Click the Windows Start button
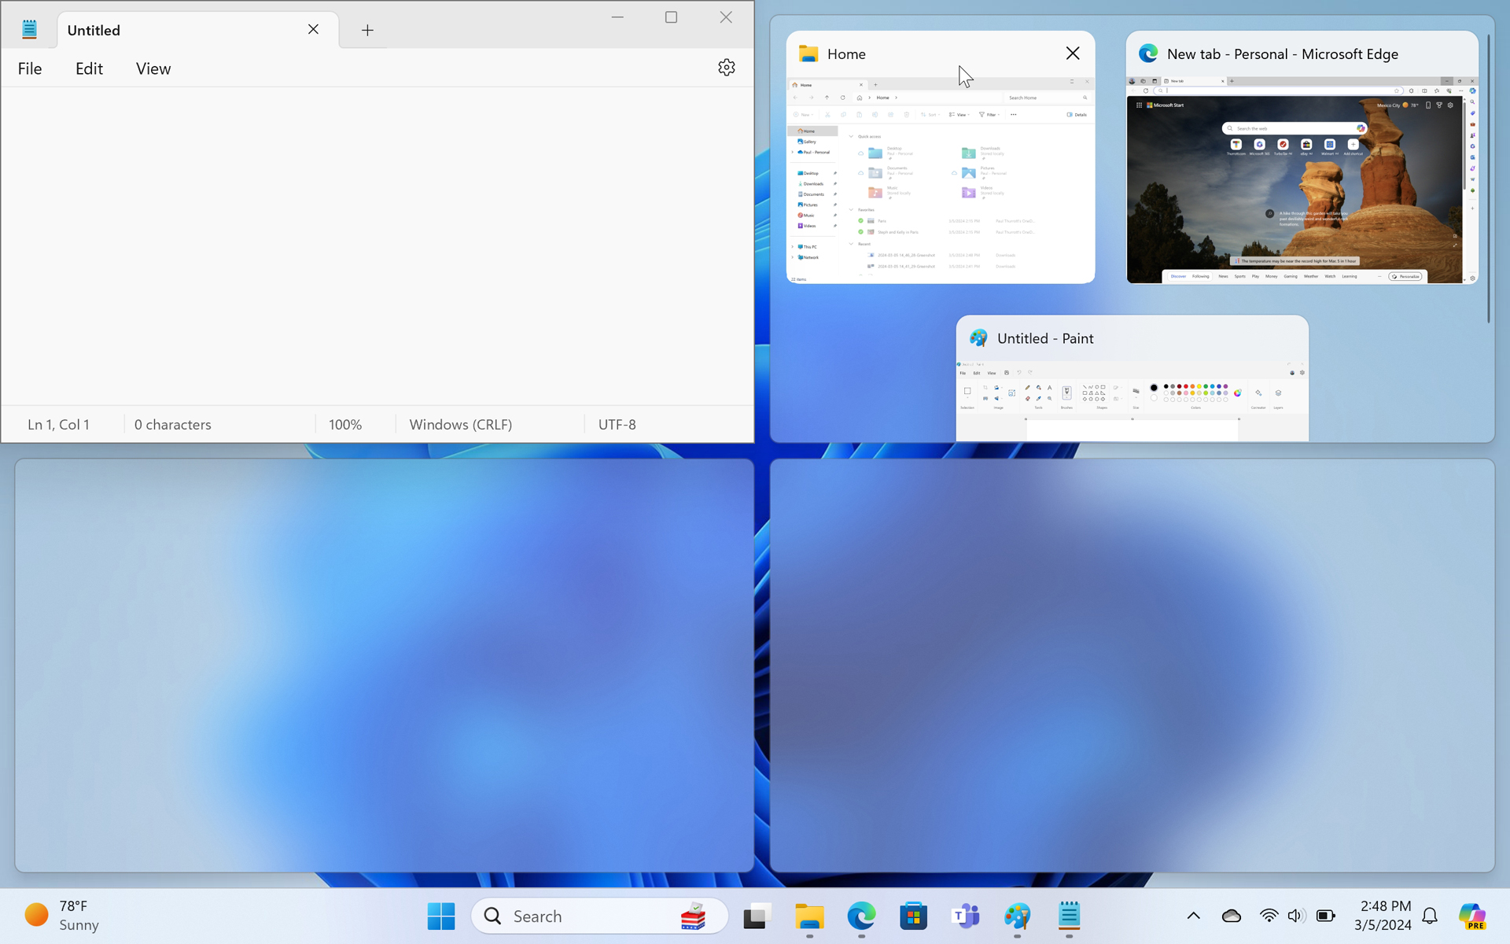The height and width of the screenshot is (944, 1510). (441, 916)
